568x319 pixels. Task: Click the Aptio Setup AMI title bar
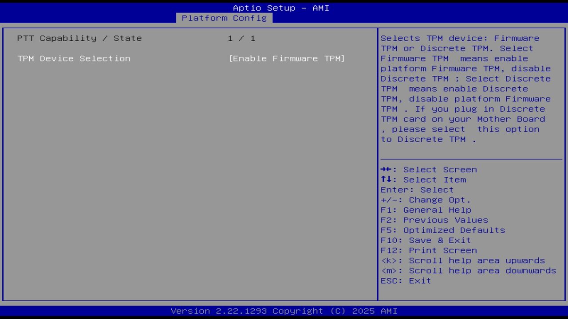(x=281, y=8)
